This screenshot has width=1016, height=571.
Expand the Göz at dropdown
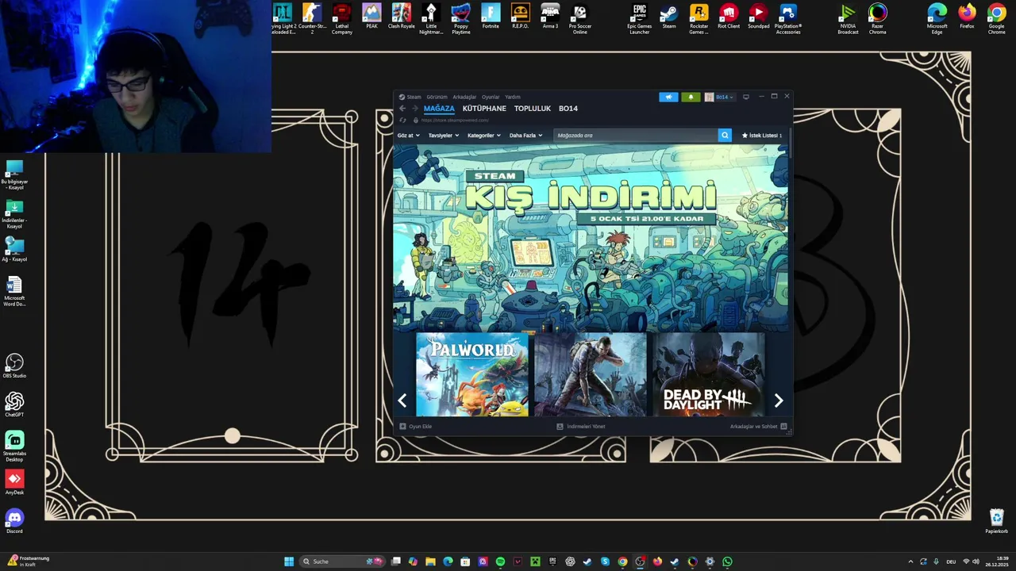point(408,136)
